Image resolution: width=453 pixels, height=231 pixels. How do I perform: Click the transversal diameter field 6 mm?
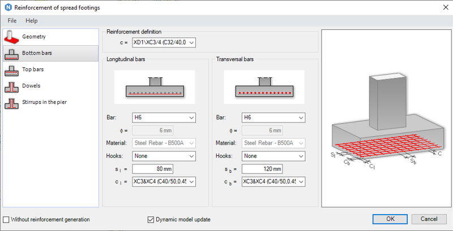(262, 130)
